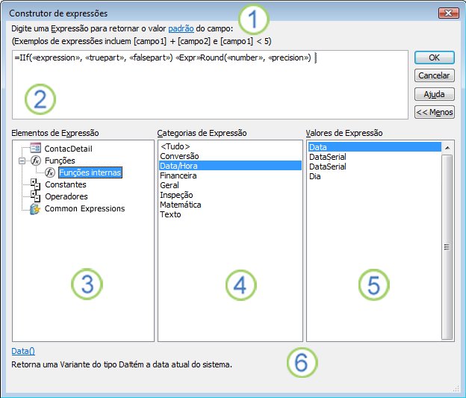Choose the <Tudo> category
466x398 pixels.
(x=230, y=146)
